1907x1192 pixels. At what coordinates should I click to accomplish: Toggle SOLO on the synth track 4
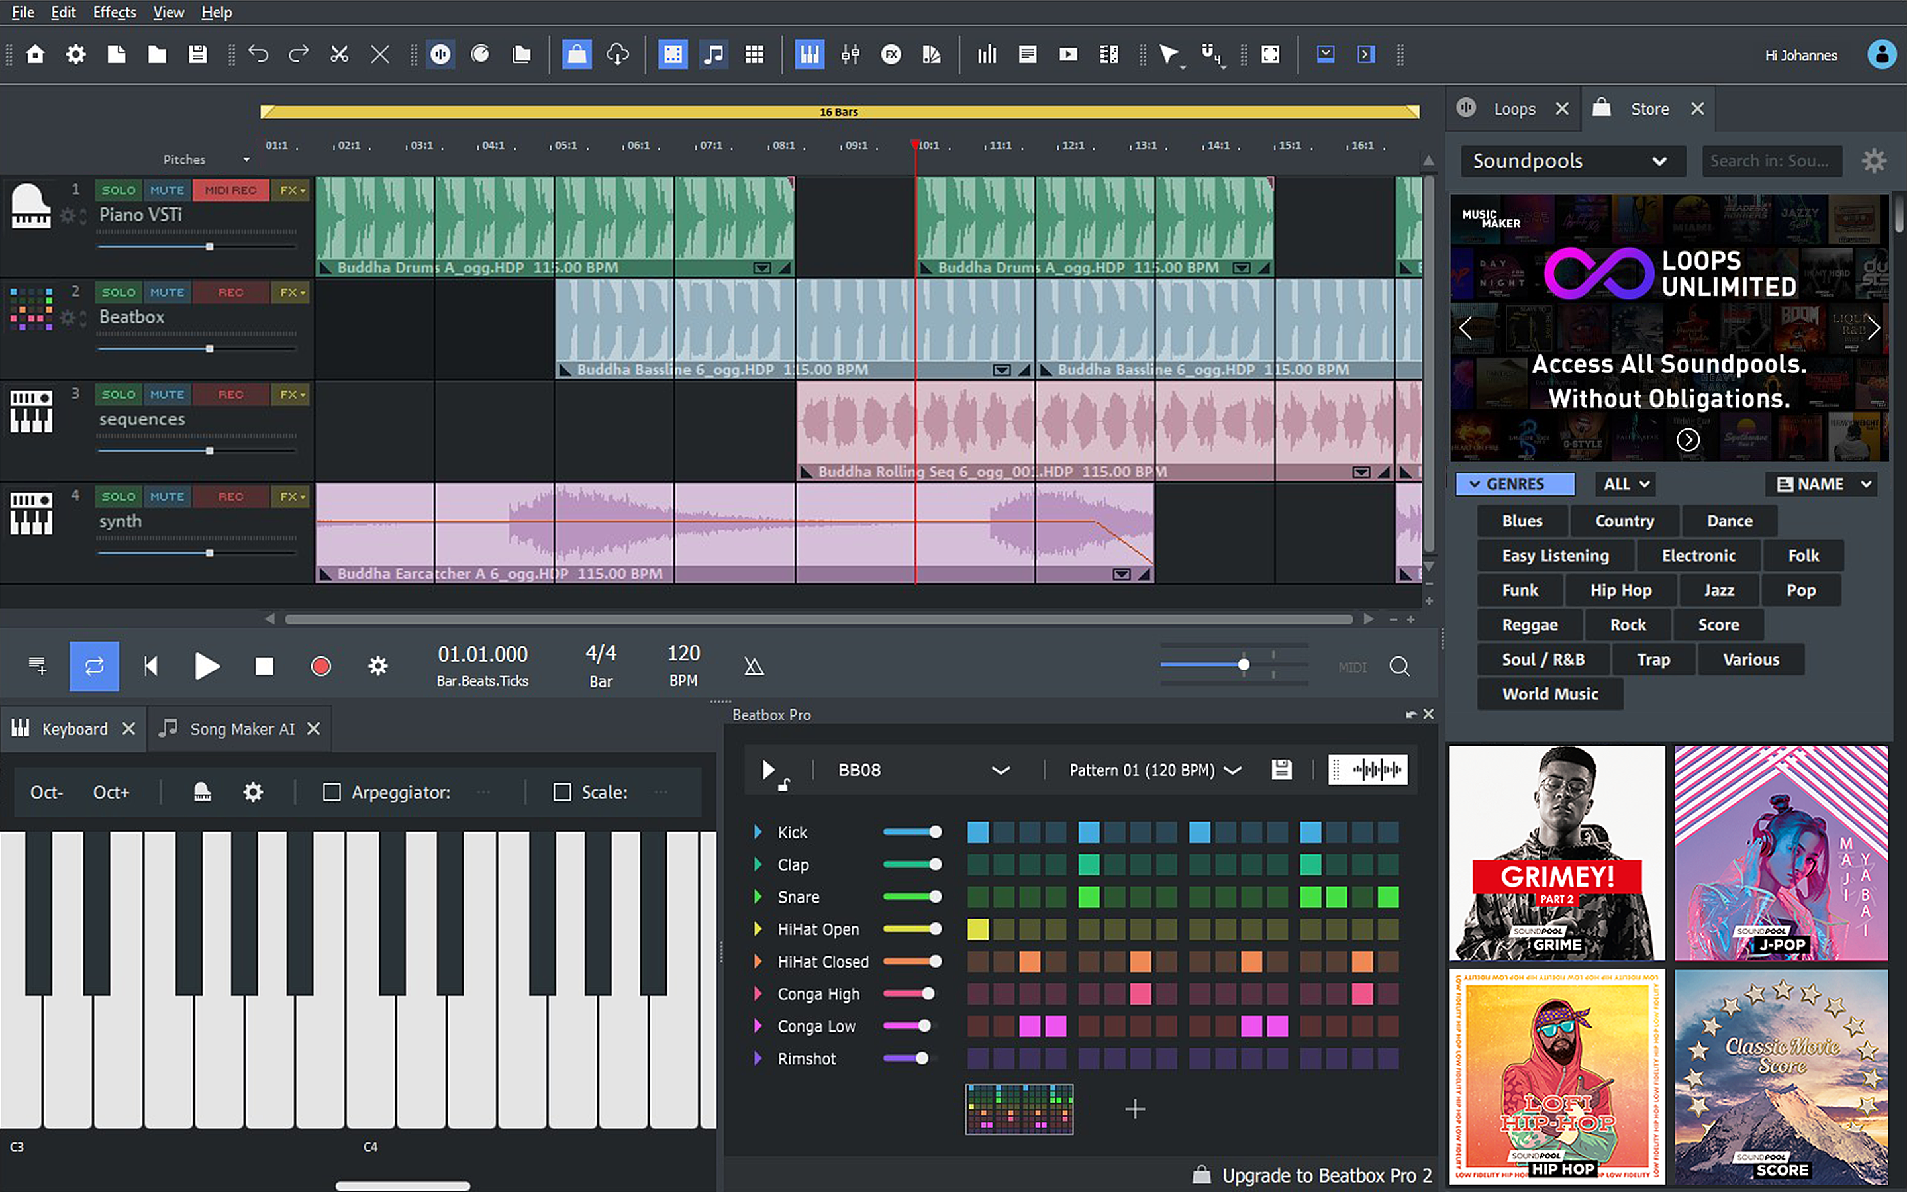[x=115, y=496]
